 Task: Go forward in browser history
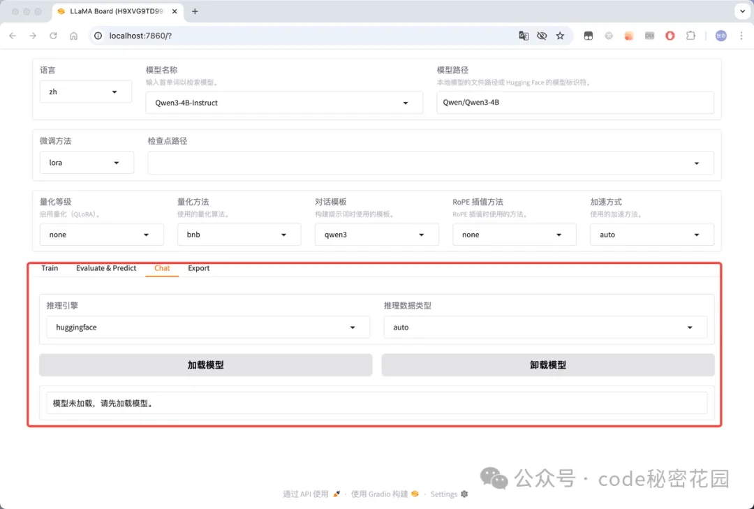(33, 36)
